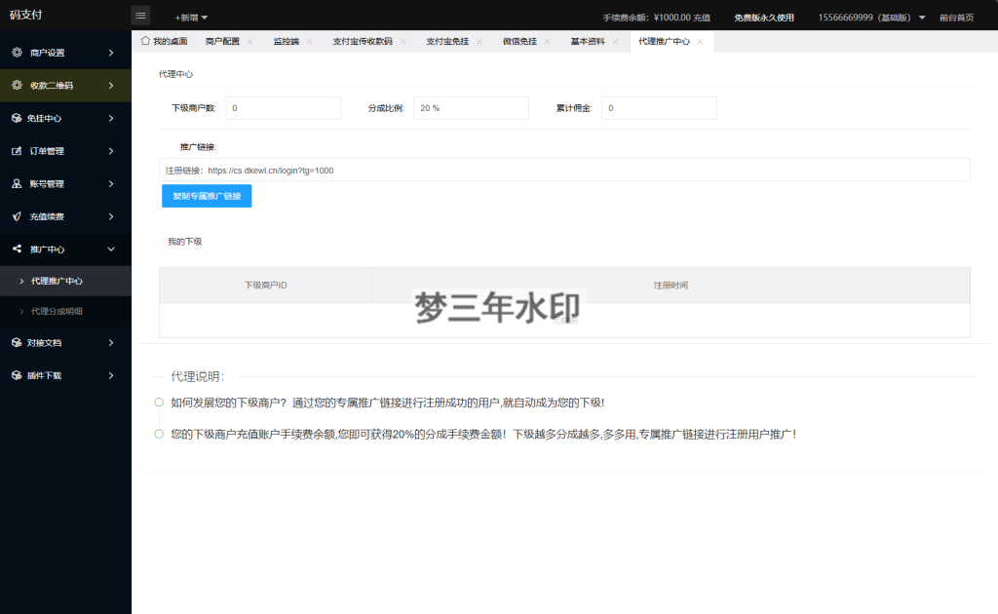
Task: Expand the 对接文档 menu chevron
Action: pyautogui.click(x=111, y=342)
